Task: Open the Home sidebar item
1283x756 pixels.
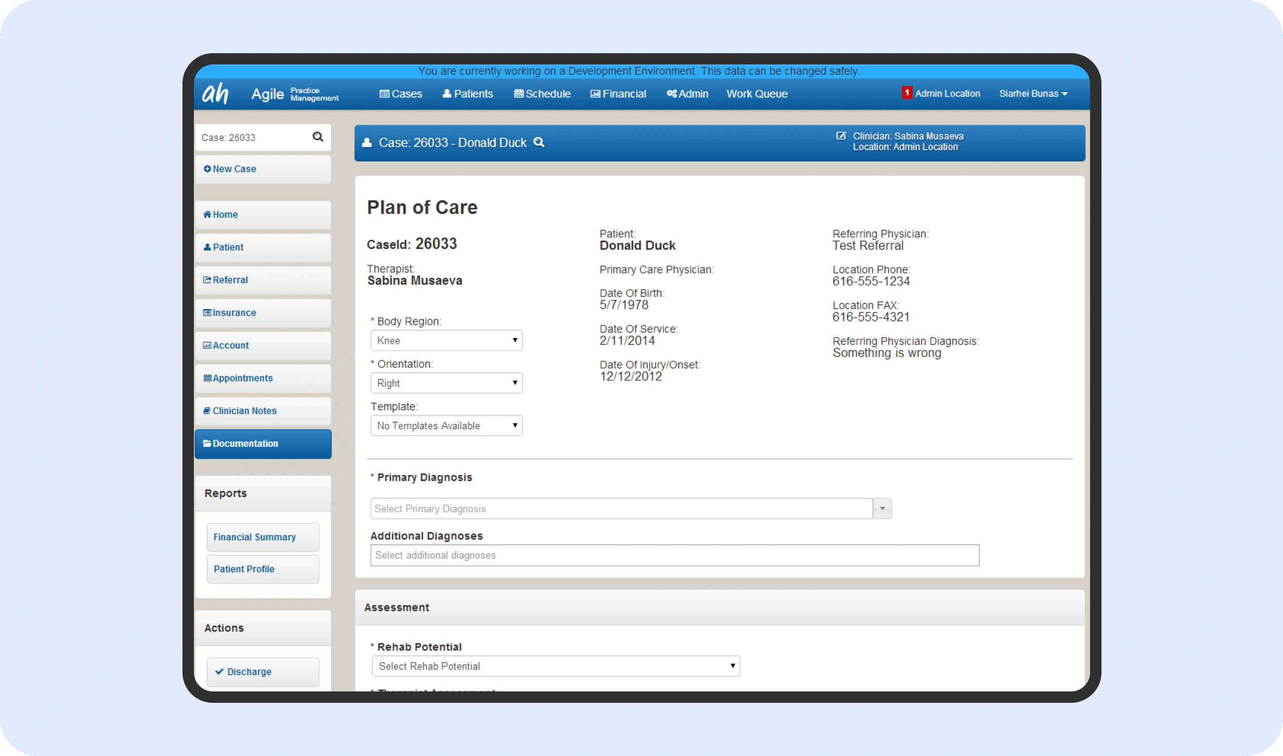Action: click(x=263, y=215)
